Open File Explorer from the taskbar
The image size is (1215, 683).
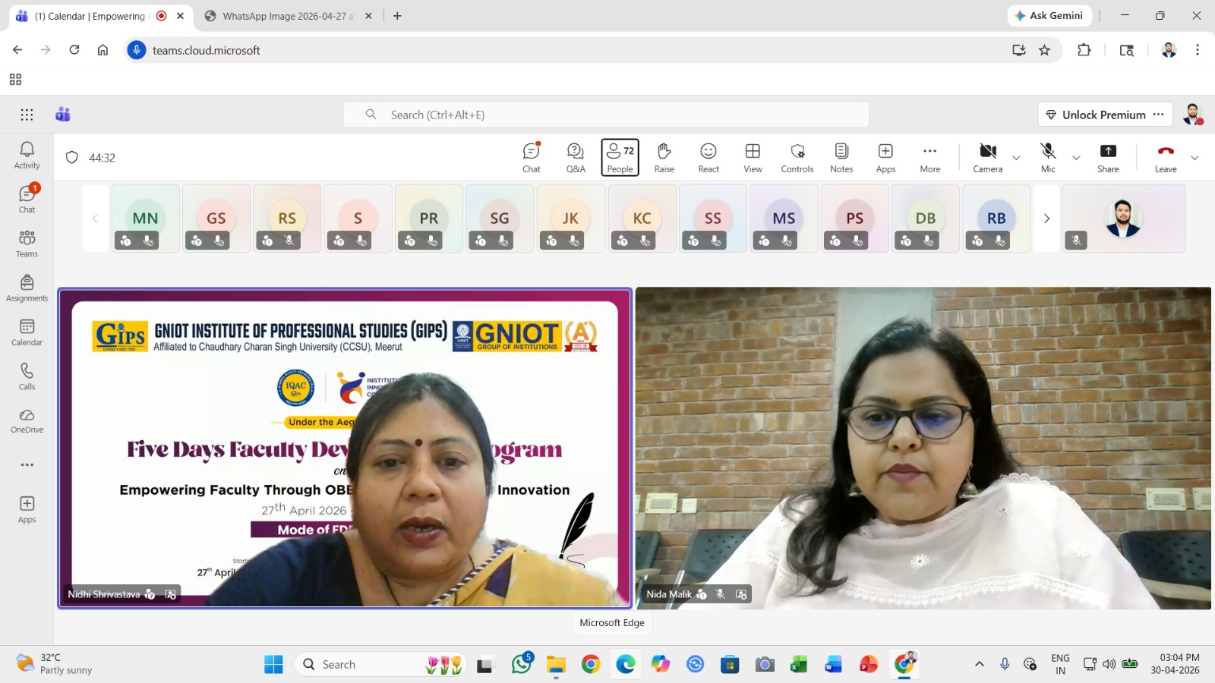556,664
